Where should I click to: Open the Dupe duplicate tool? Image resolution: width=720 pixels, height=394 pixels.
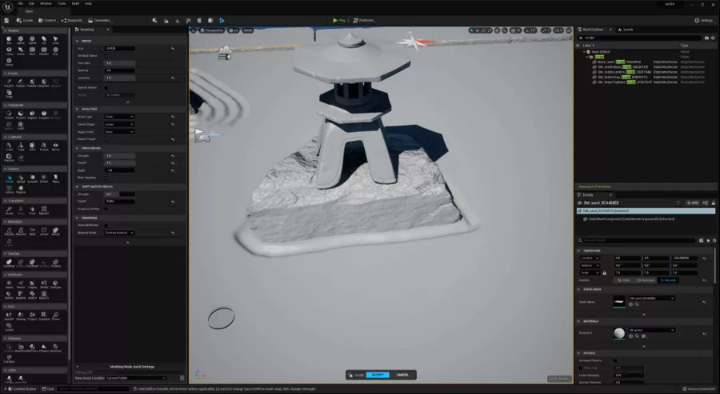click(x=9, y=94)
